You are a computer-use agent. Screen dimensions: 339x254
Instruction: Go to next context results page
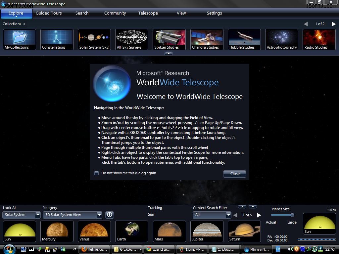pos(259,215)
